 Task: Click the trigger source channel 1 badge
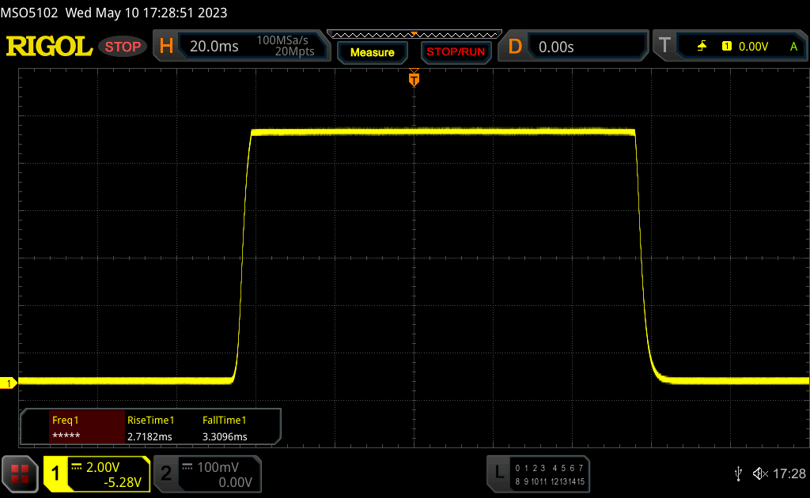727,47
